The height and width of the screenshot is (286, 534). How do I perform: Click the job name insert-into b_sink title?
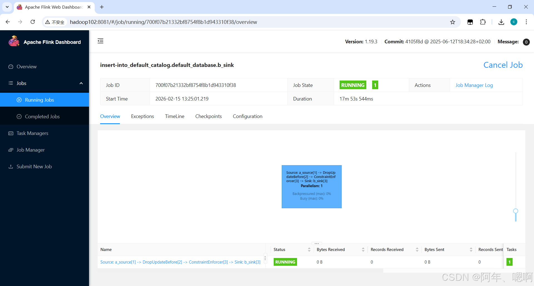tap(167, 65)
